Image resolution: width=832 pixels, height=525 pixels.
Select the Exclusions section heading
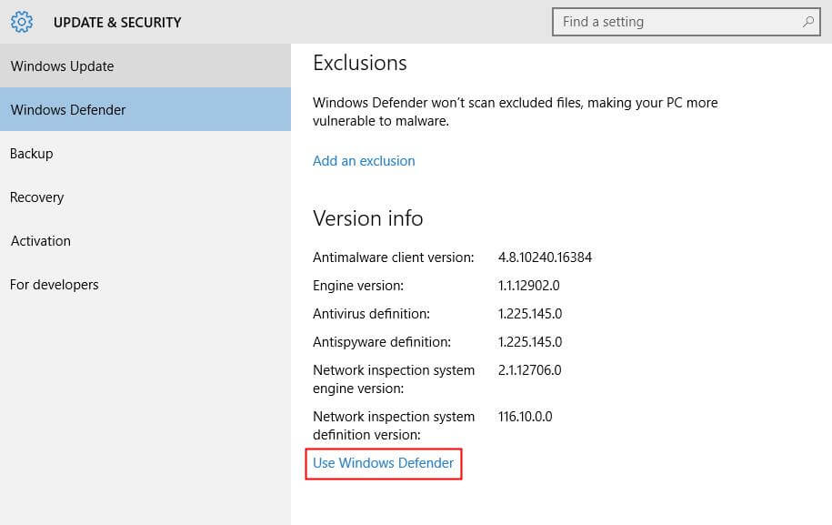(x=357, y=63)
